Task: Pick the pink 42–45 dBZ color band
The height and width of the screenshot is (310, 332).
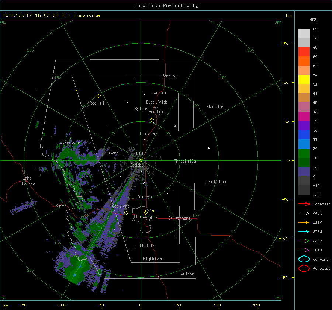Action: click(304, 107)
